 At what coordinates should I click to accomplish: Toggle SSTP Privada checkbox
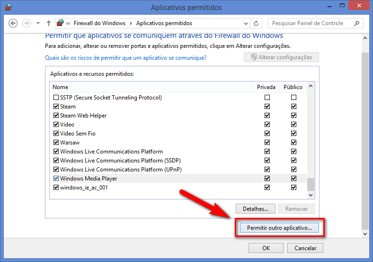coord(267,98)
